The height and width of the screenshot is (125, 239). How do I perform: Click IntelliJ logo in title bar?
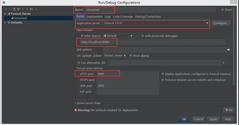(4, 3)
